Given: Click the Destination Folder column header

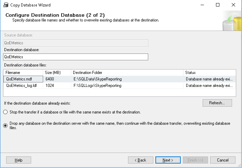Looking at the screenshot, I should [x=127, y=73].
